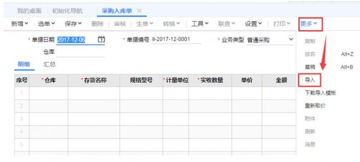360x162 pixels.
Task: Click the 序号 column header
Action: 22,80
